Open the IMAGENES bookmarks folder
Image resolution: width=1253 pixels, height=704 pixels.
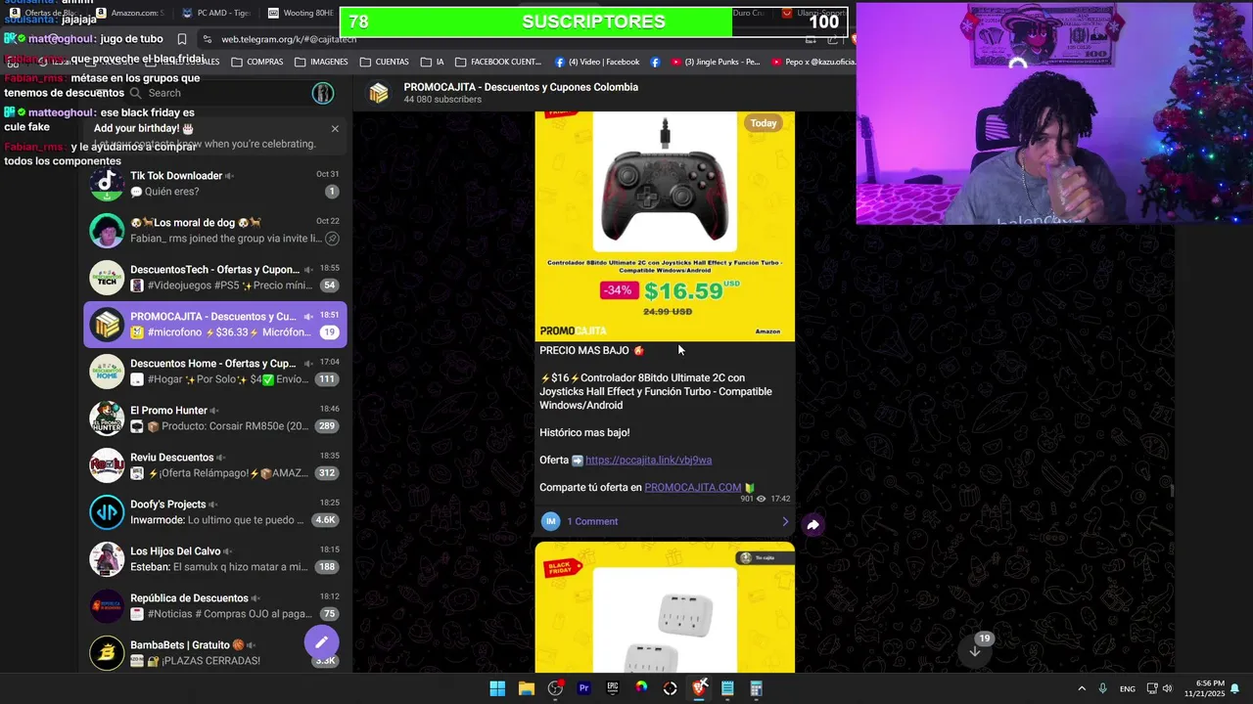(x=321, y=62)
